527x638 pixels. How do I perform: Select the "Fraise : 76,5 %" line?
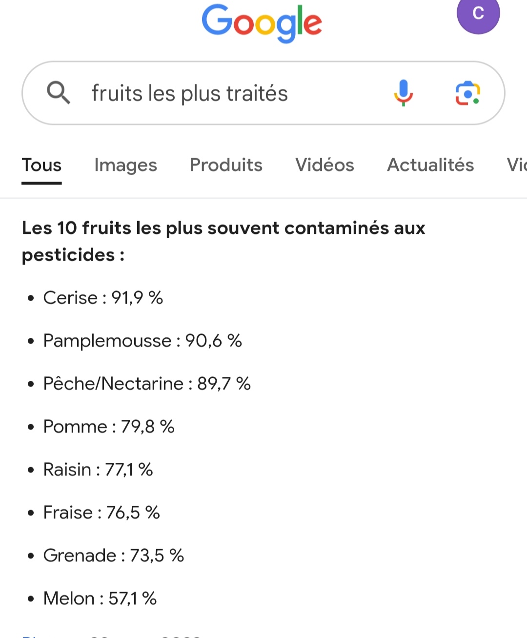(101, 513)
